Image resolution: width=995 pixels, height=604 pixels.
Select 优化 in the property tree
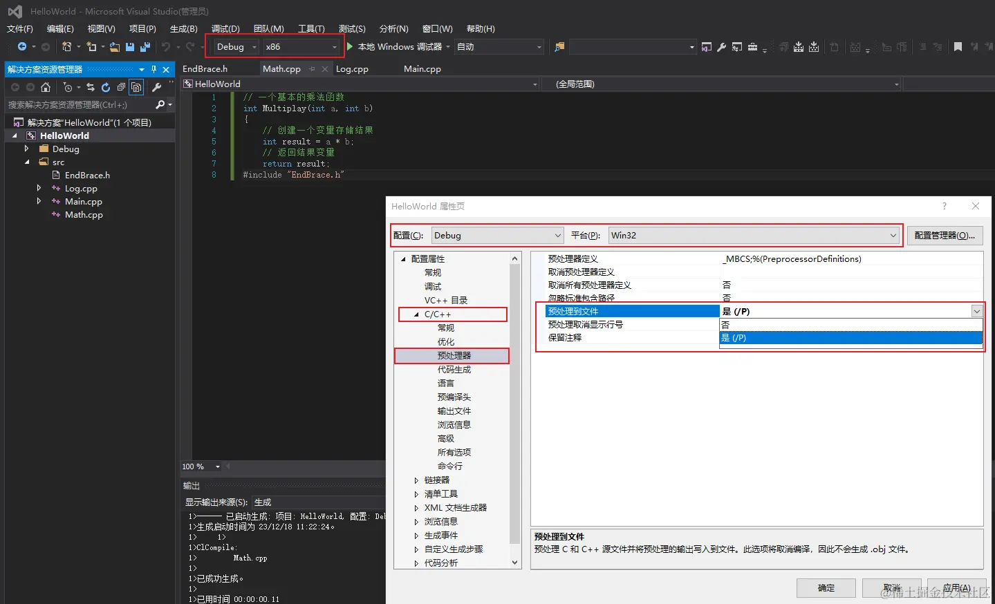pos(445,342)
